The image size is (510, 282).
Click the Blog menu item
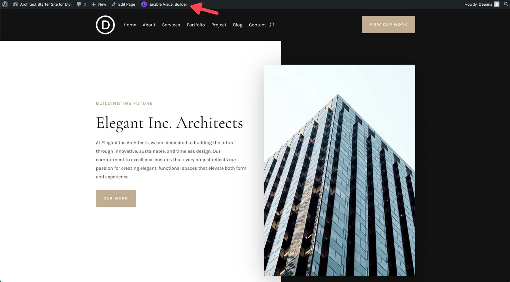(x=238, y=25)
